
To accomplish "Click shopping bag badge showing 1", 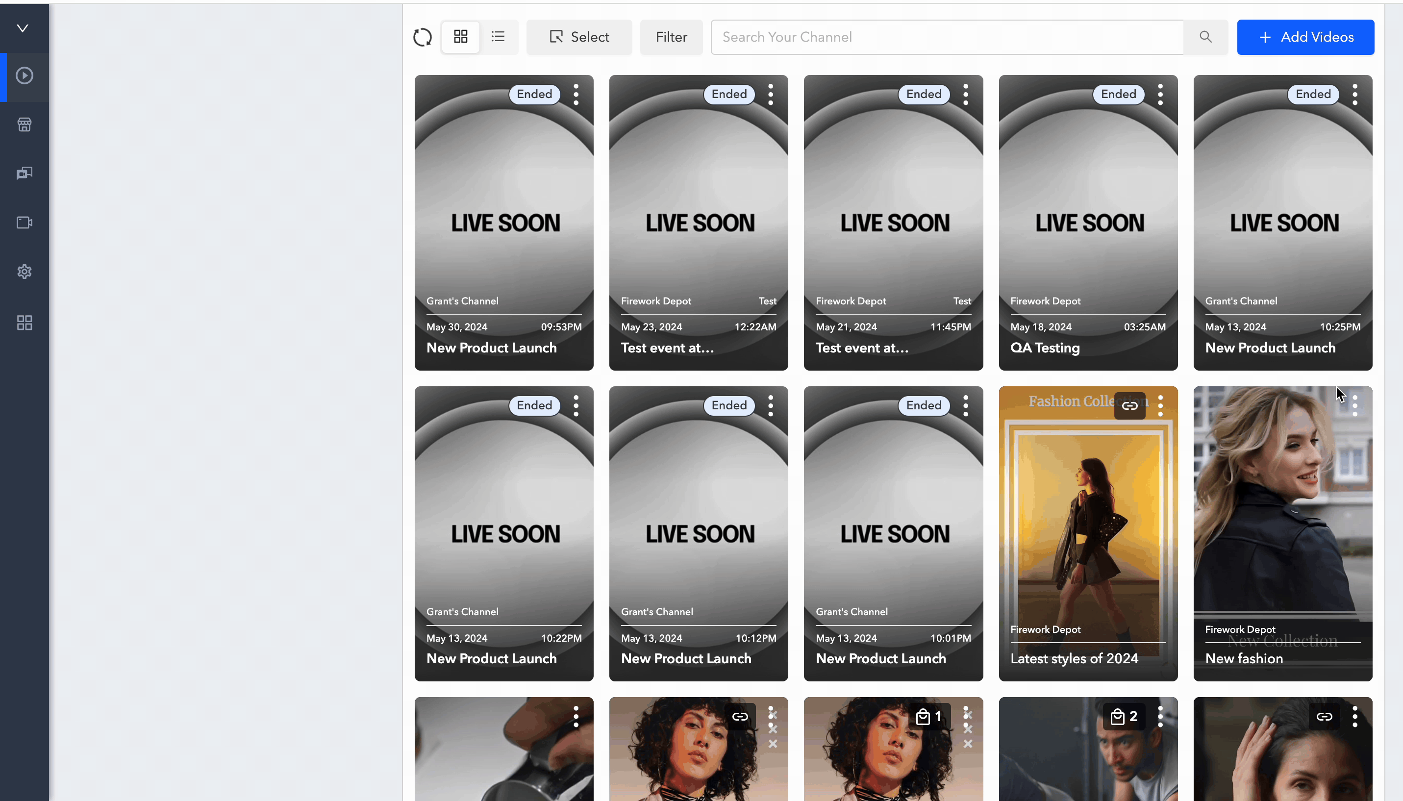I will [928, 717].
